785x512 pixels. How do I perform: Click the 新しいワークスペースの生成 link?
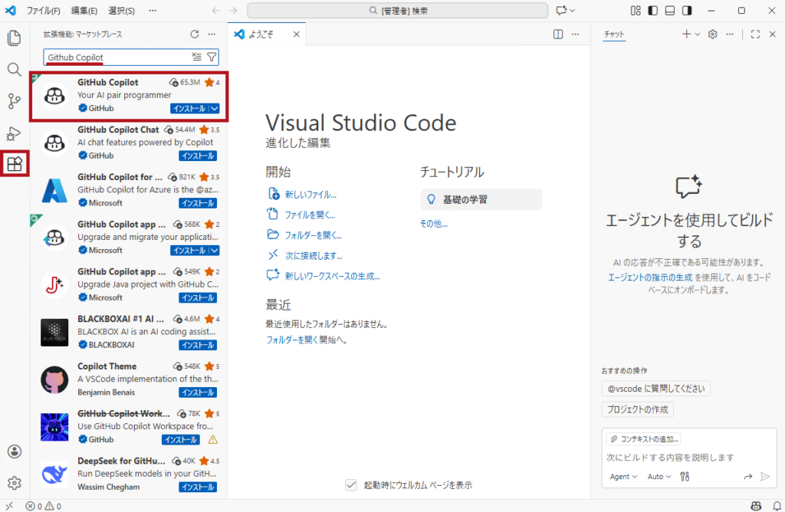pyautogui.click(x=330, y=277)
